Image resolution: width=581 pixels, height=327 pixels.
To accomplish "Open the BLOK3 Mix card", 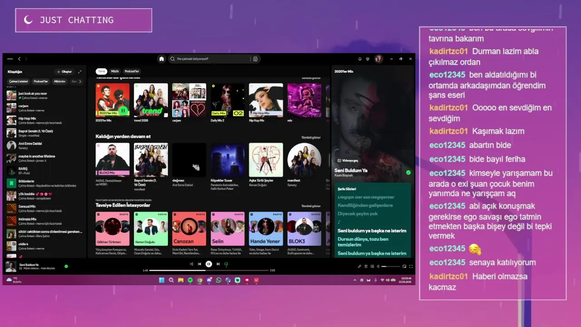I will pyautogui.click(x=113, y=165).
